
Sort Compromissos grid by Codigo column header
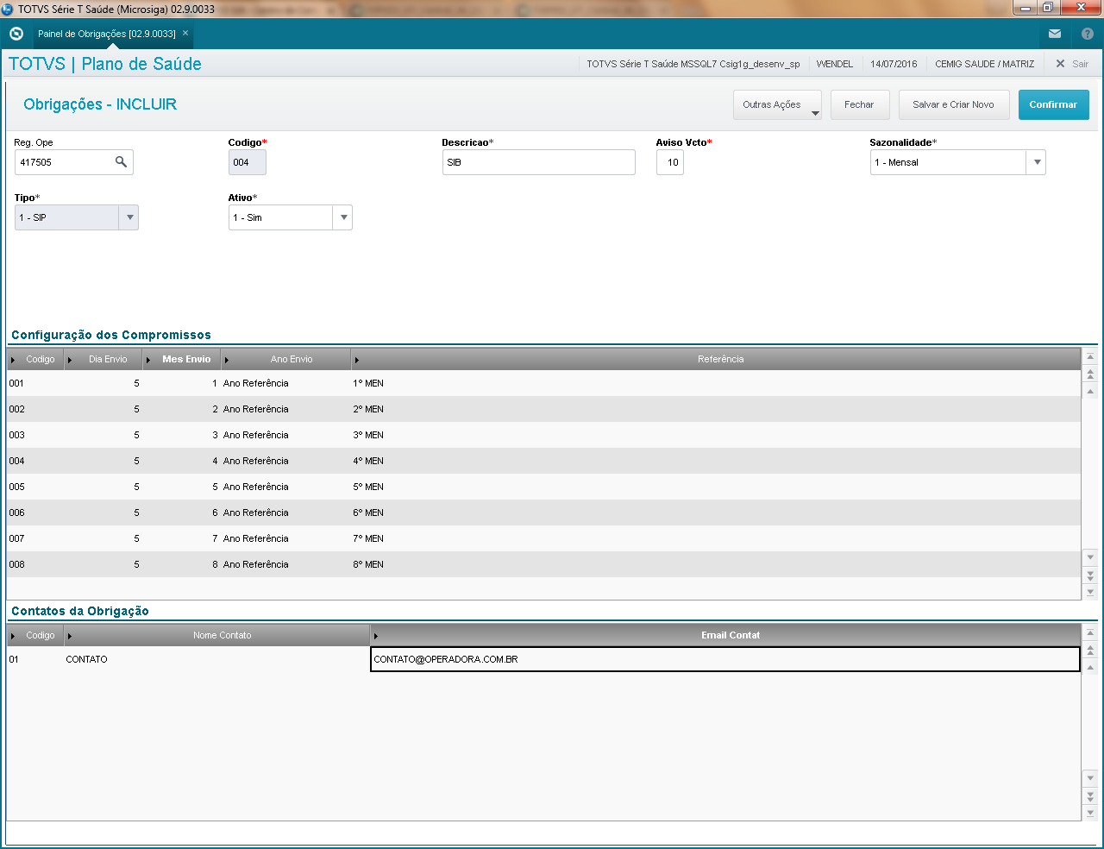coord(35,359)
